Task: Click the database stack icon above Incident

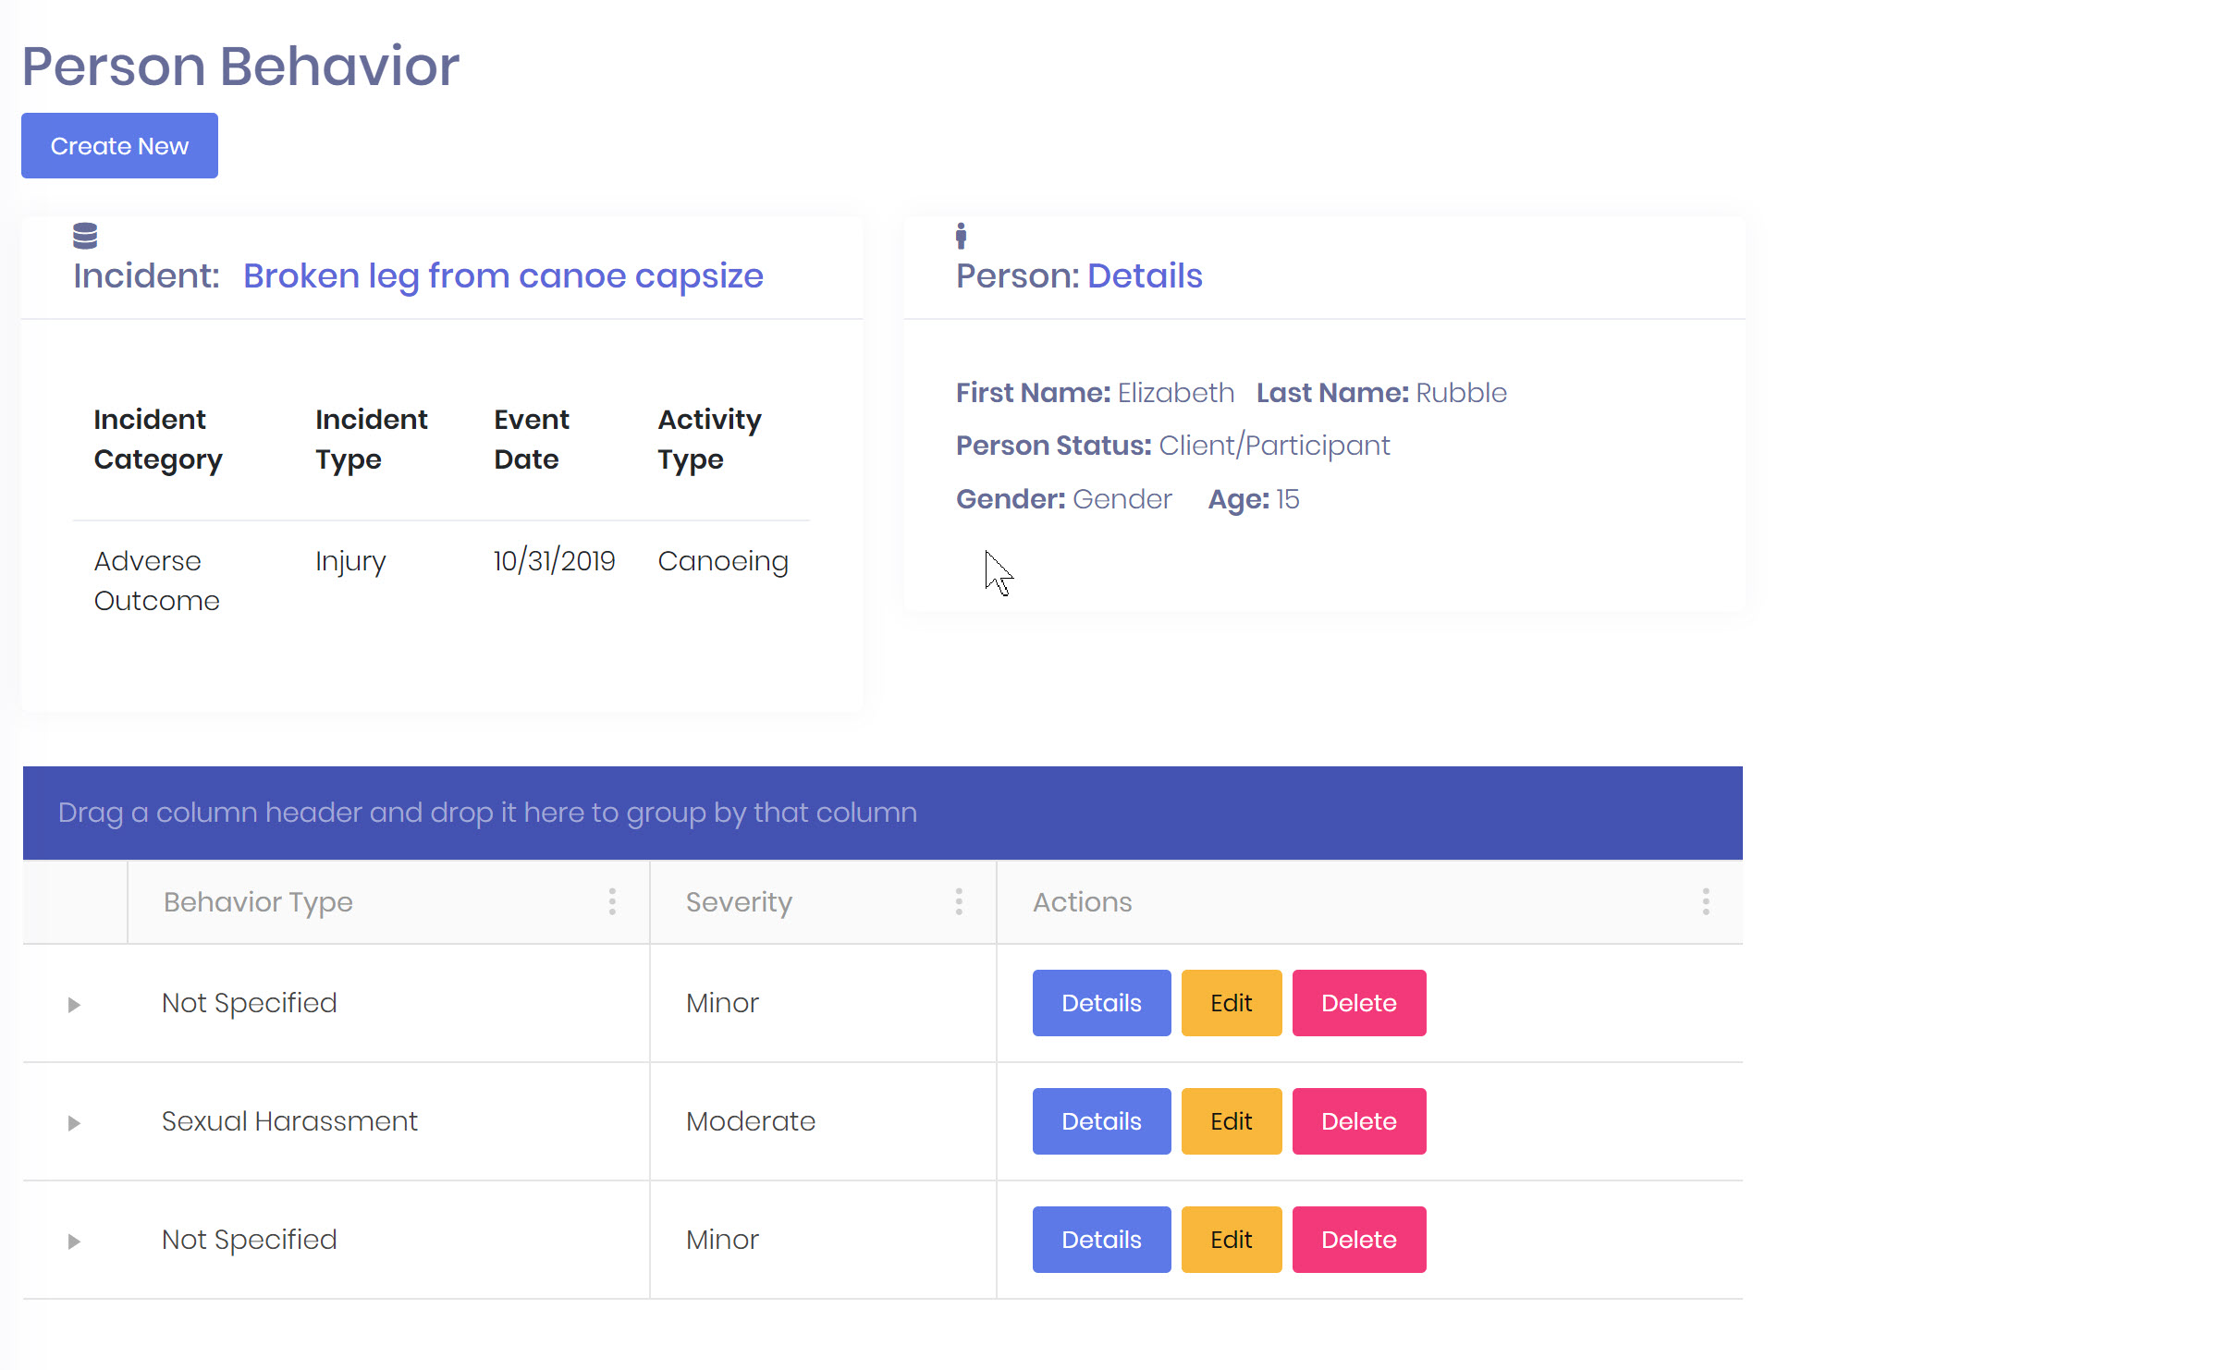Action: click(x=85, y=236)
